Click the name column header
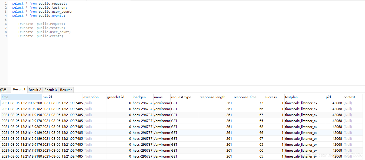 tap(162, 97)
